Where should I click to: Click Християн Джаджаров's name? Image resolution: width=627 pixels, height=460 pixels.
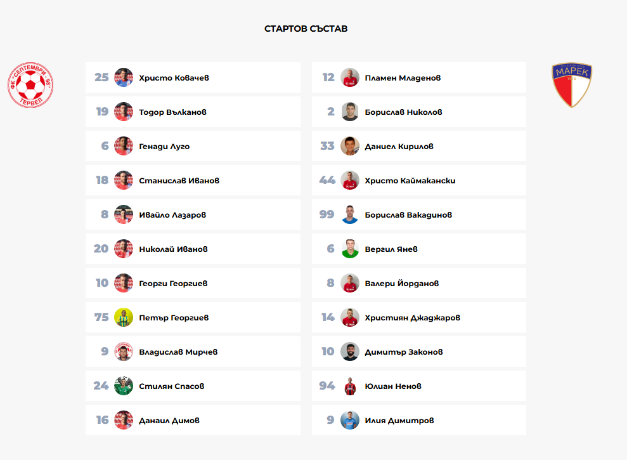click(412, 318)
